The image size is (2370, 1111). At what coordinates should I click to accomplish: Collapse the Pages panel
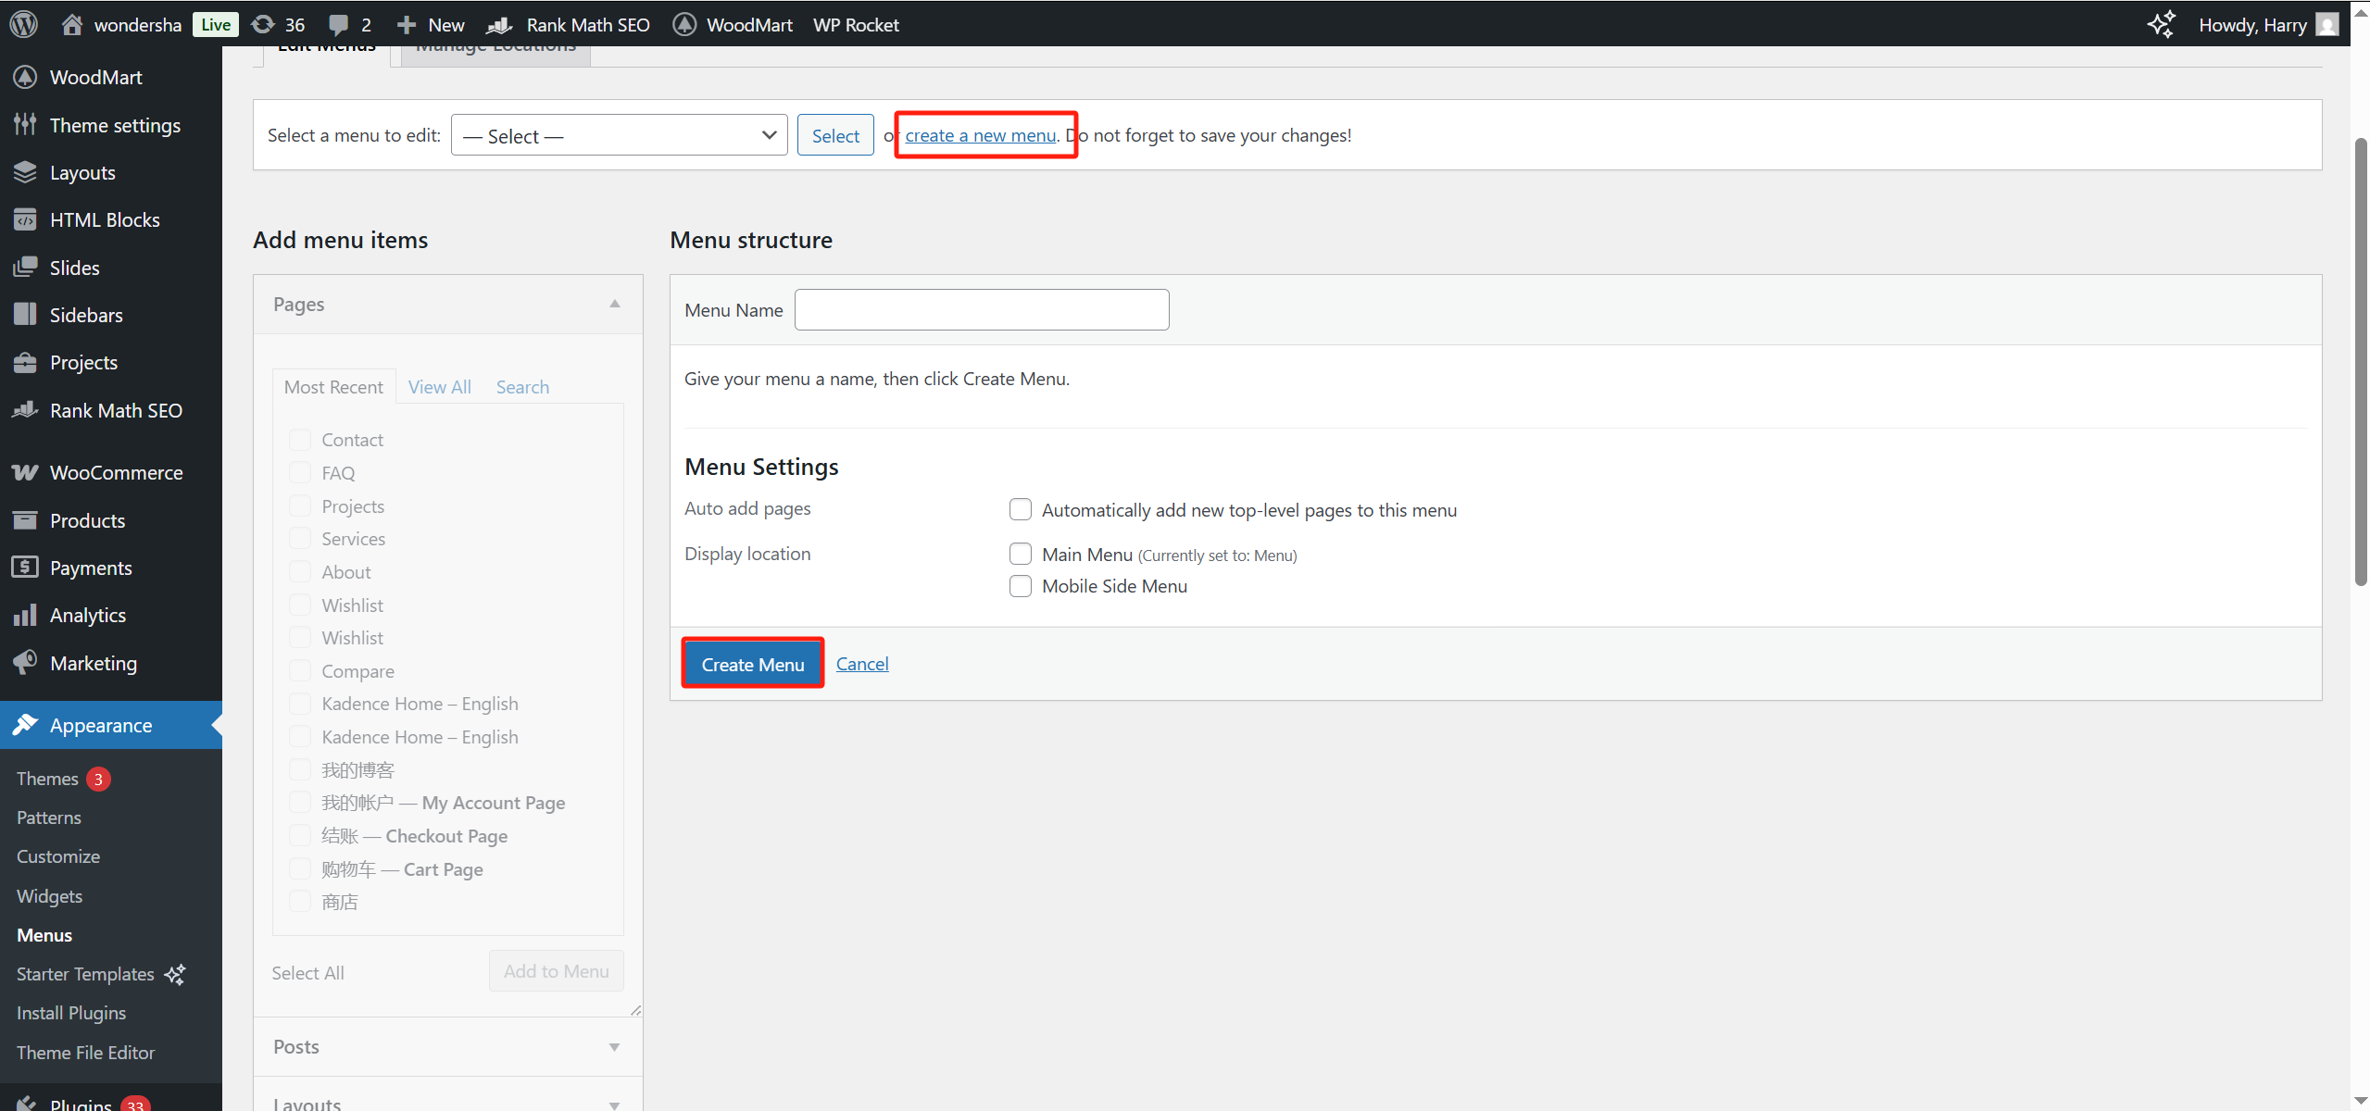pos(614,304)
